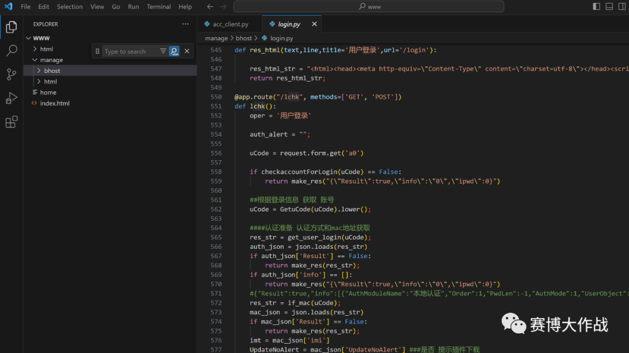Open the Search view in activity bar
Screen dimensions: 629x353
pyautogui.click(x=11, y=51)
